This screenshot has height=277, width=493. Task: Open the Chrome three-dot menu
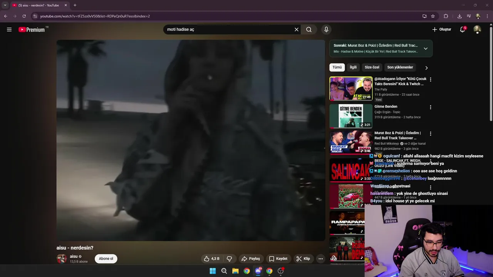click(x=488, y=16)
